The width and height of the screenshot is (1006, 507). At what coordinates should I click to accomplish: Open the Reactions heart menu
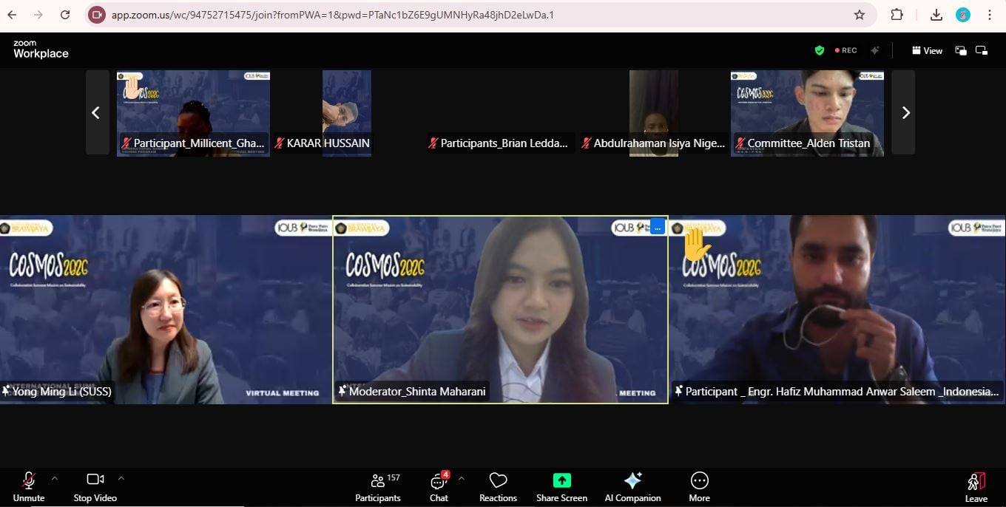[498, 486]
